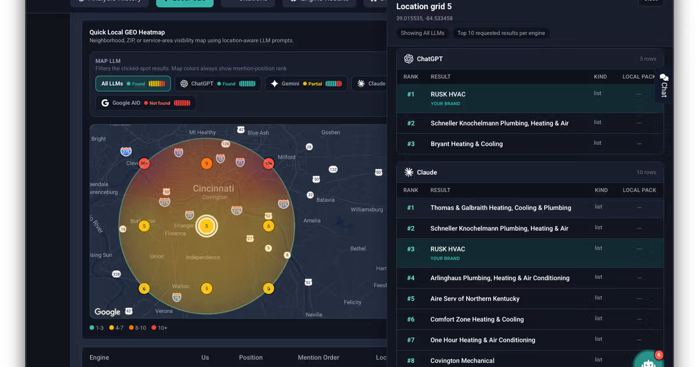The width and height of the screenshot is (699, 367).
Task: Select the yellow 5 marker beside Walton
Action: [x=206, y=288]
